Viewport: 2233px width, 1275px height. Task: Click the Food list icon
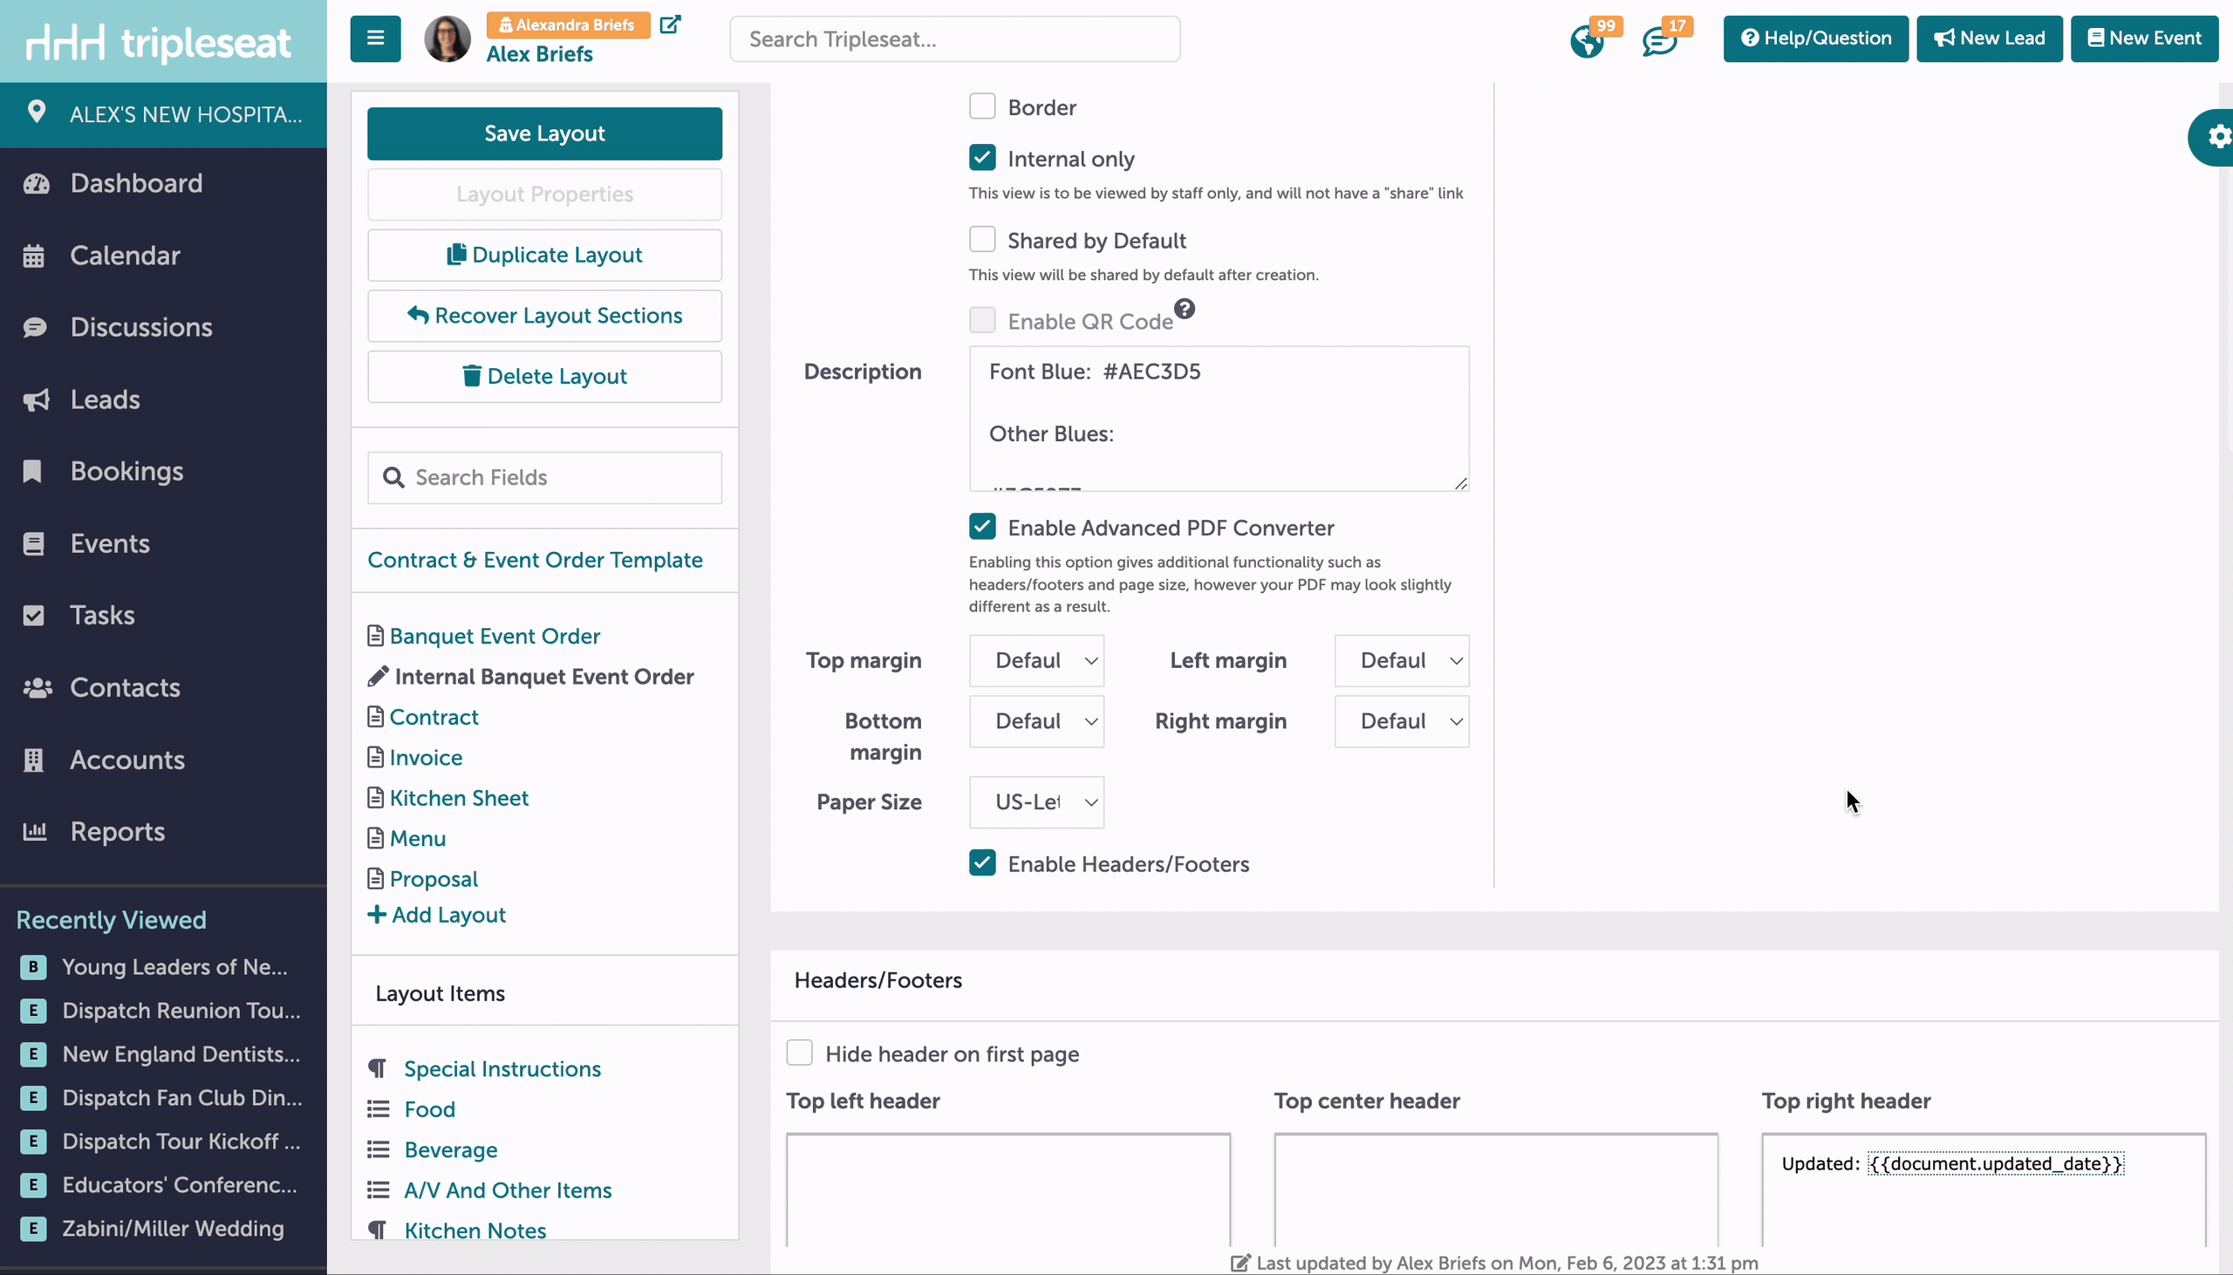(378, 1109)
